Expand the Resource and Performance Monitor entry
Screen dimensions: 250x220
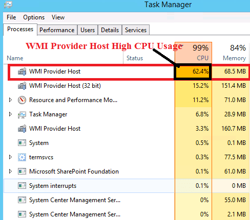10,100
